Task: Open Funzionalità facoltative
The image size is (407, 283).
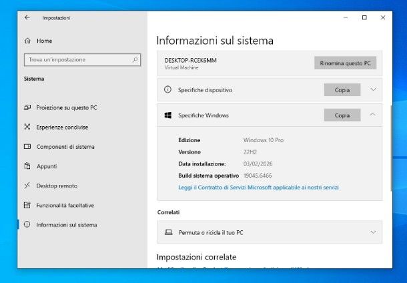Action: (65, 206)
